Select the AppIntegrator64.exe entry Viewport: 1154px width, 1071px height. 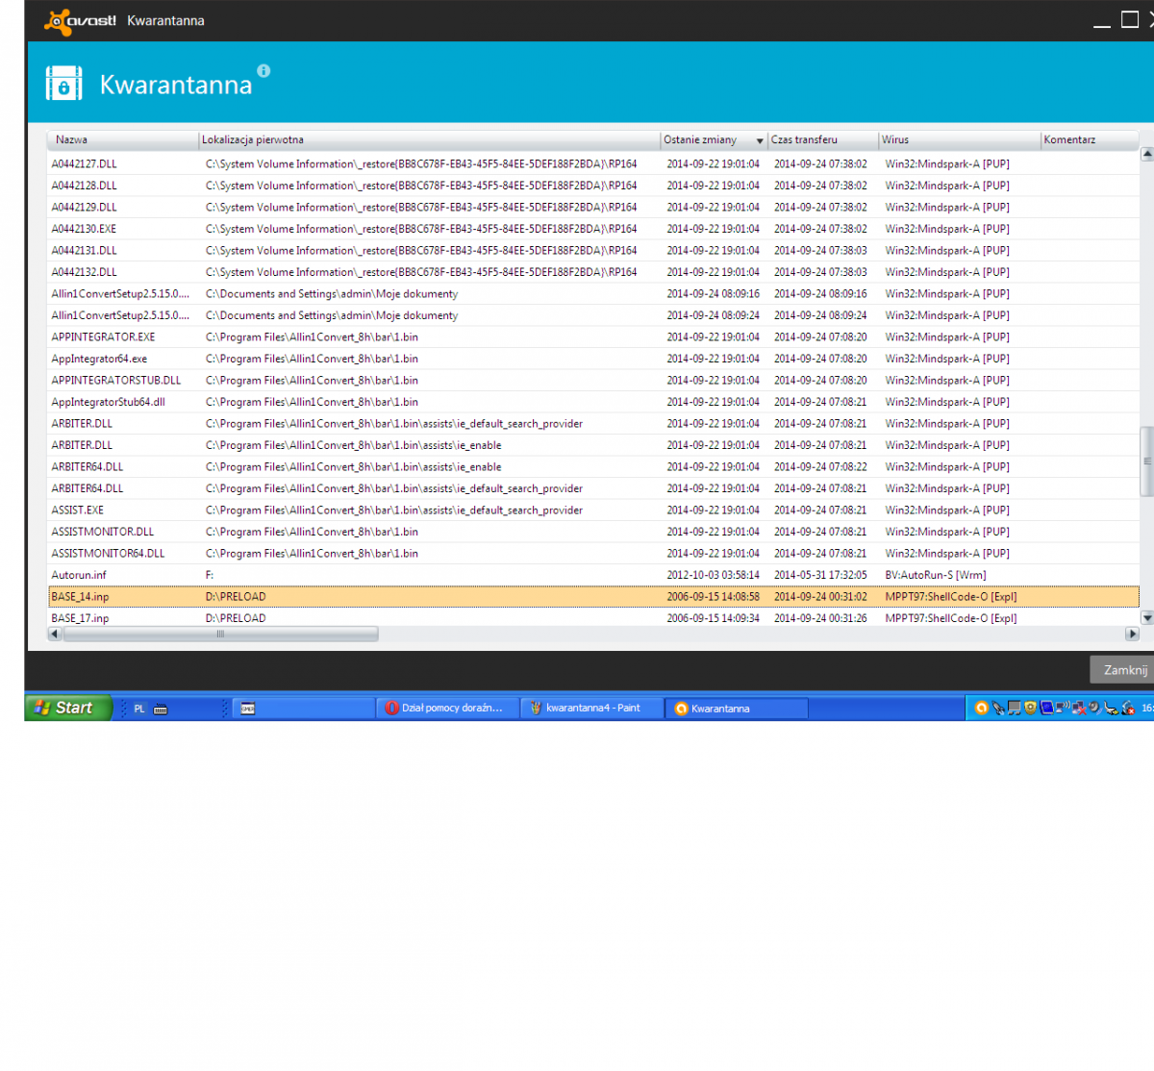pos(593,359)
